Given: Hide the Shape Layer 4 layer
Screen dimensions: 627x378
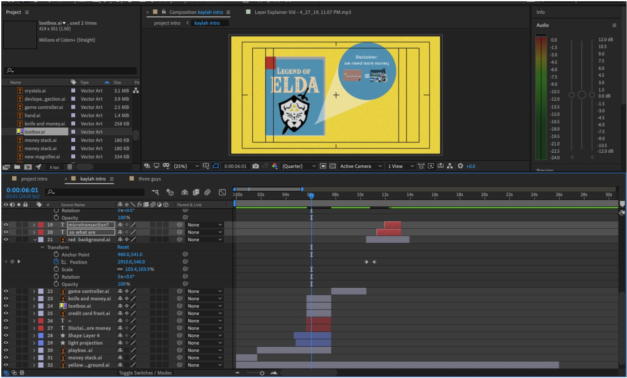Looking at the screenshot, I should point(6,335).
